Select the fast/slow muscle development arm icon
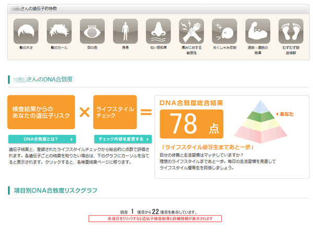This screenshot has width=313, height=236. (x=258, y=31)
